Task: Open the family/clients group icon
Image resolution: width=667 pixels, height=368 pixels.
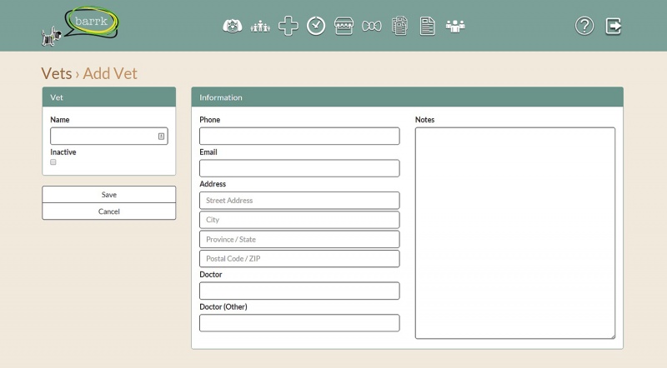Action: pyautogui.click(x=260, y=27)
